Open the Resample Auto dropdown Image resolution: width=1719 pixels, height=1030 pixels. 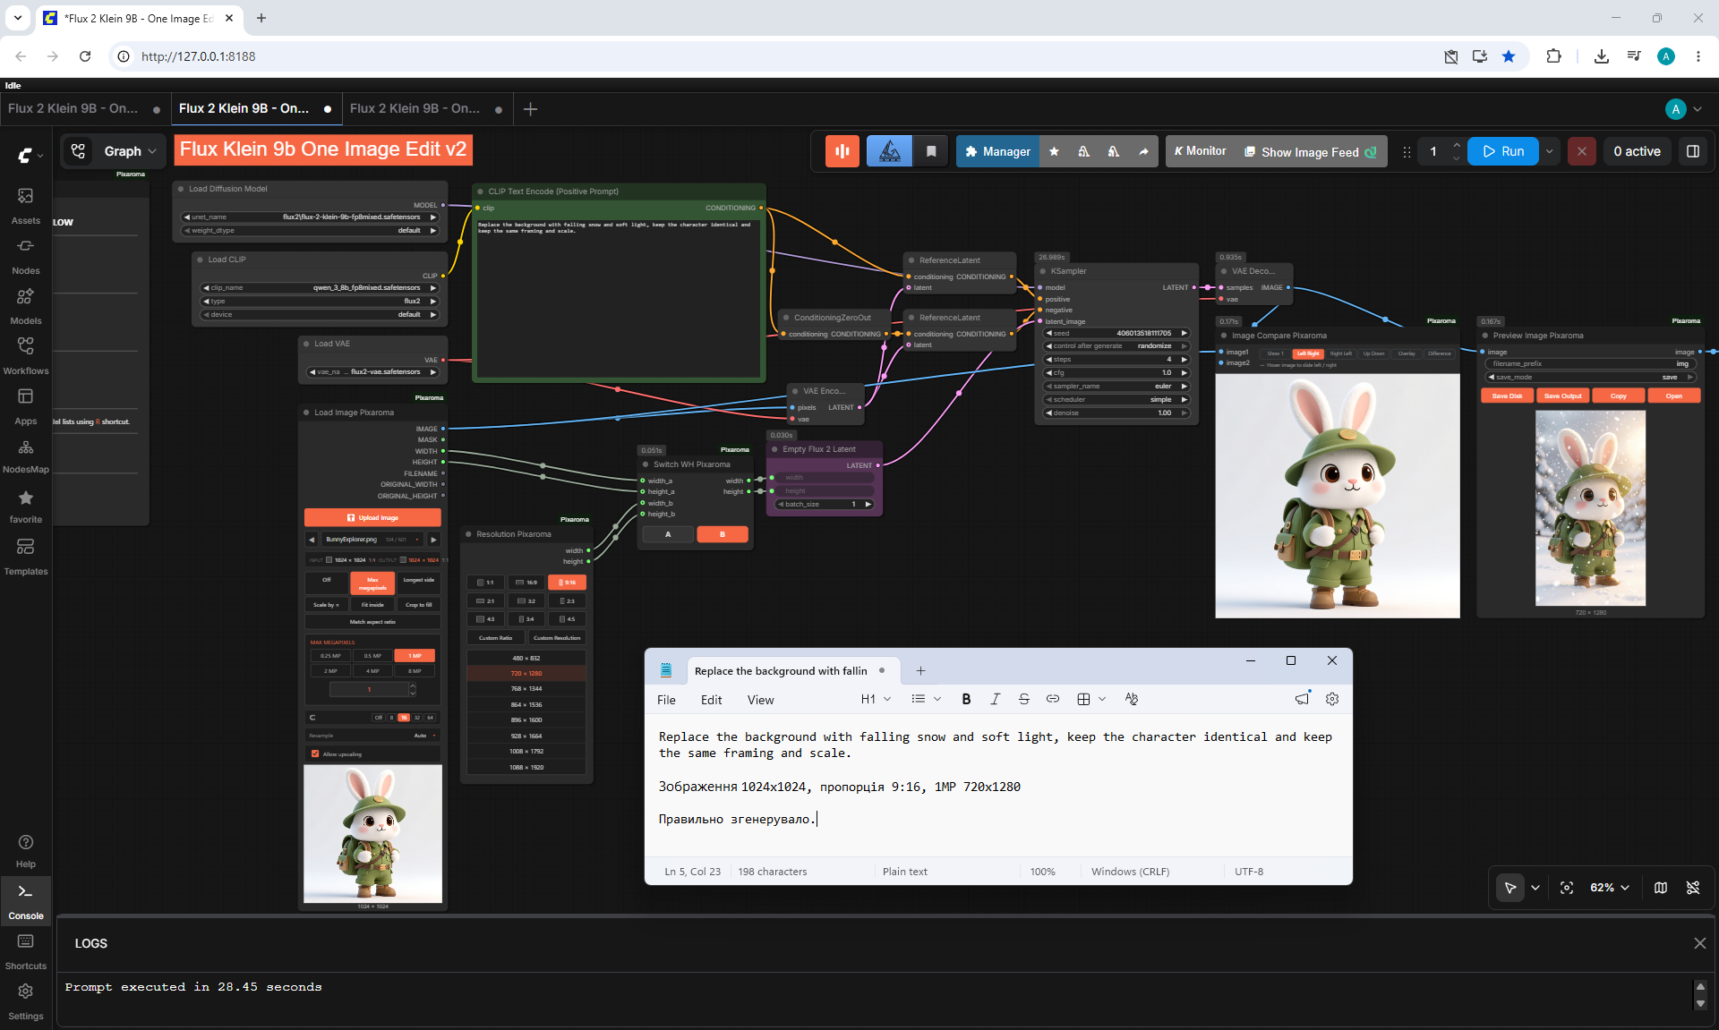pos(372,736)
